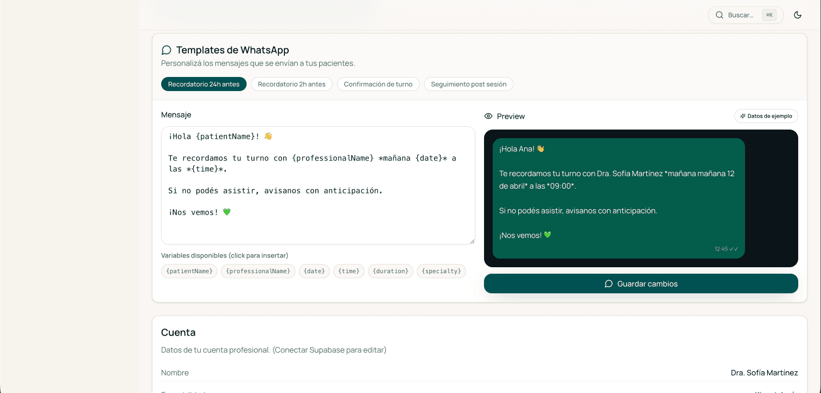
Task: Click the chat icon inside Guardar cambios button
Action: [608, 284]
